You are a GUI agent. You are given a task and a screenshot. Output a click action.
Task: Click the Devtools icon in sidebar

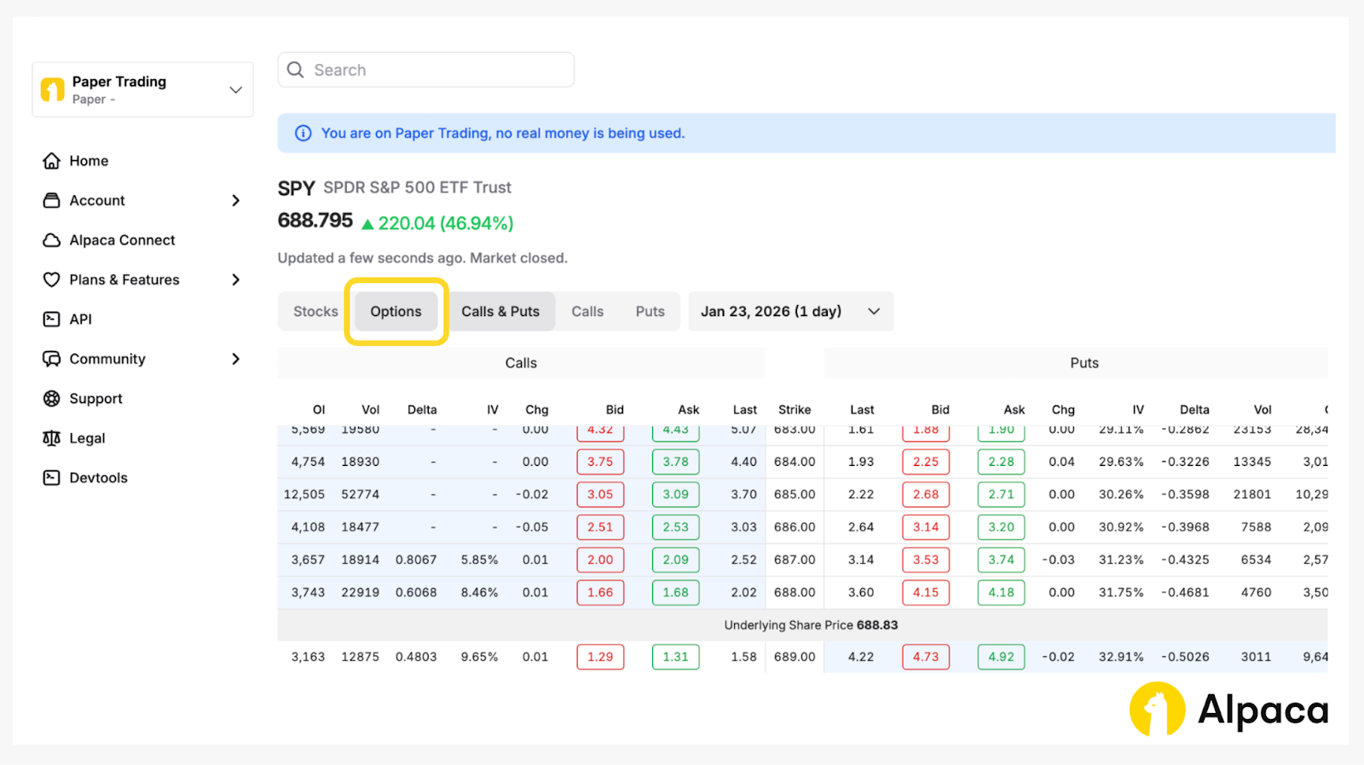coord(52,478)
